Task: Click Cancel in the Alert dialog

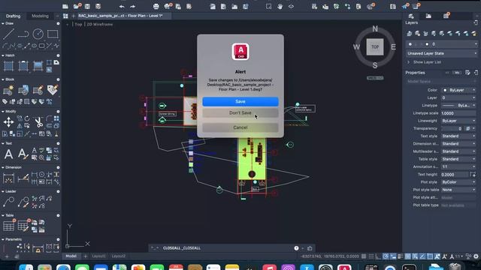Action: click(x=240, y=127)
